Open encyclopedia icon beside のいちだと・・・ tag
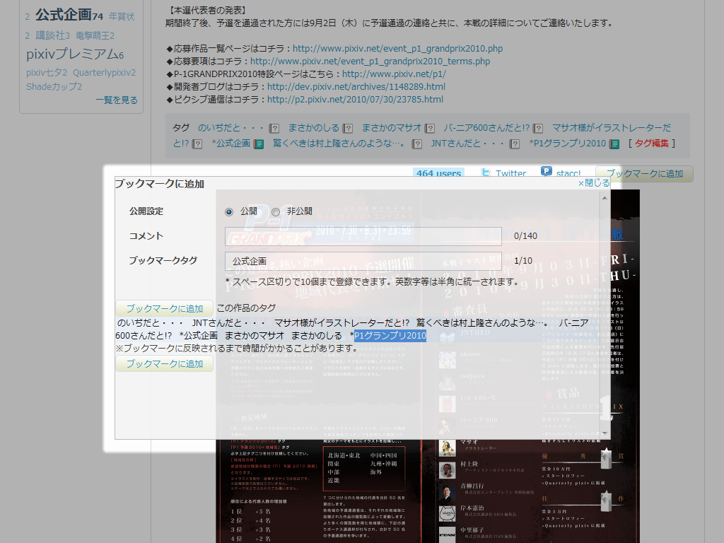Viewport: 724px width, 543px height. [274, 128]
